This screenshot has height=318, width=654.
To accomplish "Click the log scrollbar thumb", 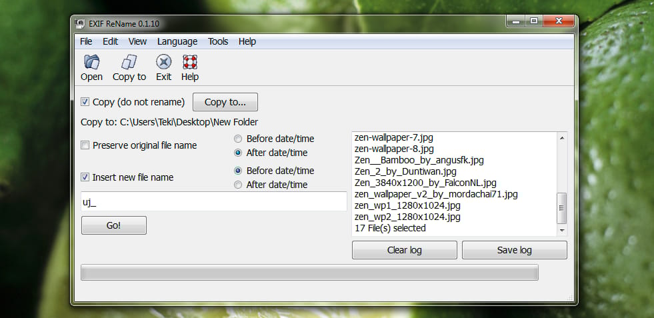I will (561, 208).
